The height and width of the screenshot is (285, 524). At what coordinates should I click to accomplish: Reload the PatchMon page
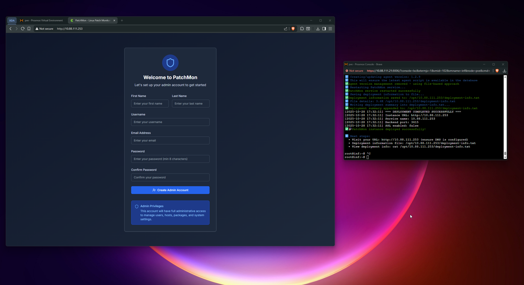(23, 29)
